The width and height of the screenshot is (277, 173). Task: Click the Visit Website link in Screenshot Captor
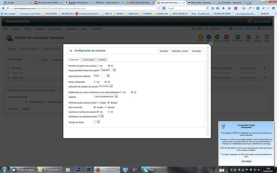coord(246,161)
